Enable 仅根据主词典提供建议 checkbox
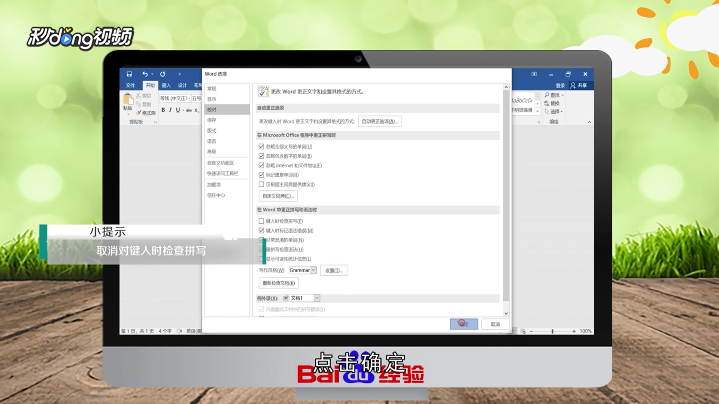 point(261,184)
